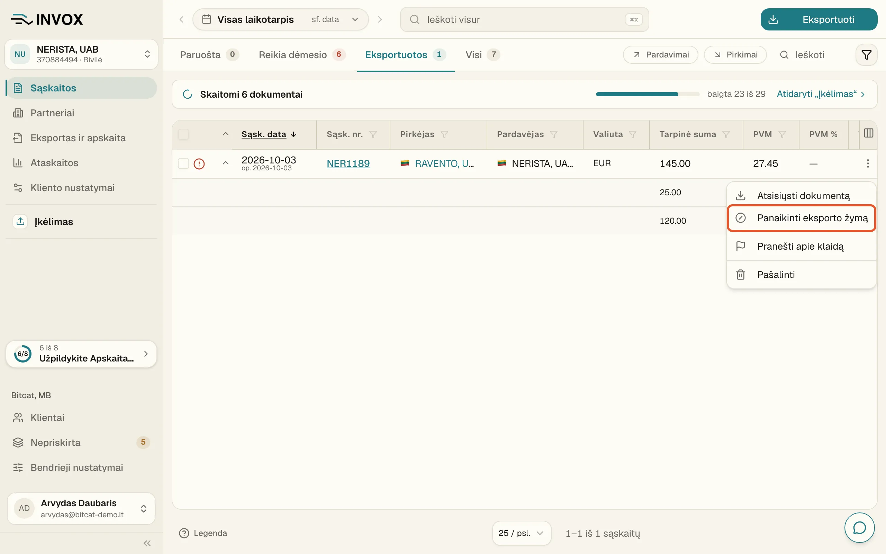The image size is (886, 554).
Task: Choose Atsisiųsti dokumentą from menu
Action: point(802,196)
